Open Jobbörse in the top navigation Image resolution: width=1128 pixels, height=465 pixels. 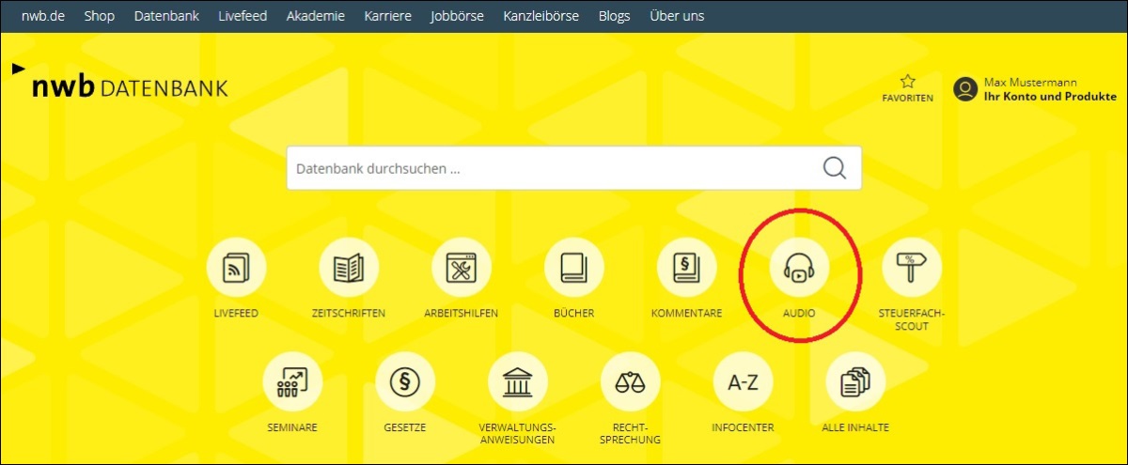tap(458, 16)
